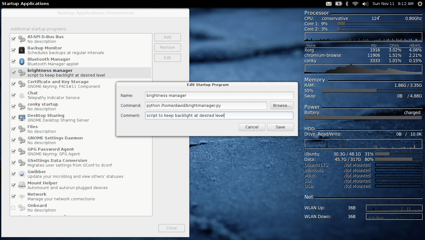Disable the conky startup checkbox
The width and height of the screenshot is (425, 240).
click(x=13, y=107)
